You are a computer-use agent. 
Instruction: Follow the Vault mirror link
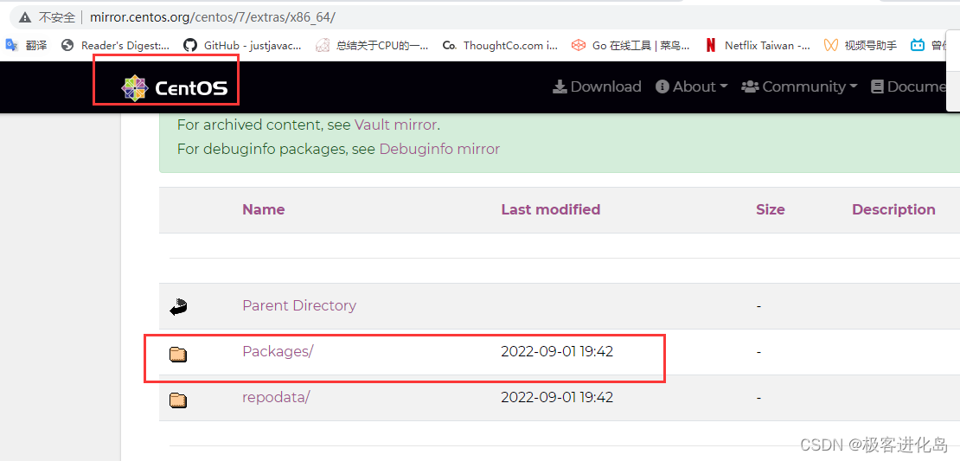[395, 125]
